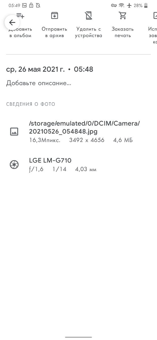Tap the file path 20210526_054848.jpg
Viewport: 157px width, 340px height.
pos(63,131)
